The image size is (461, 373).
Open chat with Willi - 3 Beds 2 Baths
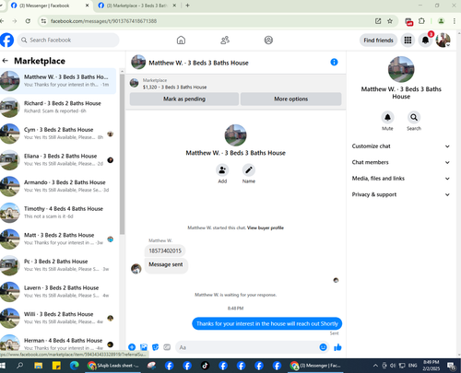pos(58,318)
